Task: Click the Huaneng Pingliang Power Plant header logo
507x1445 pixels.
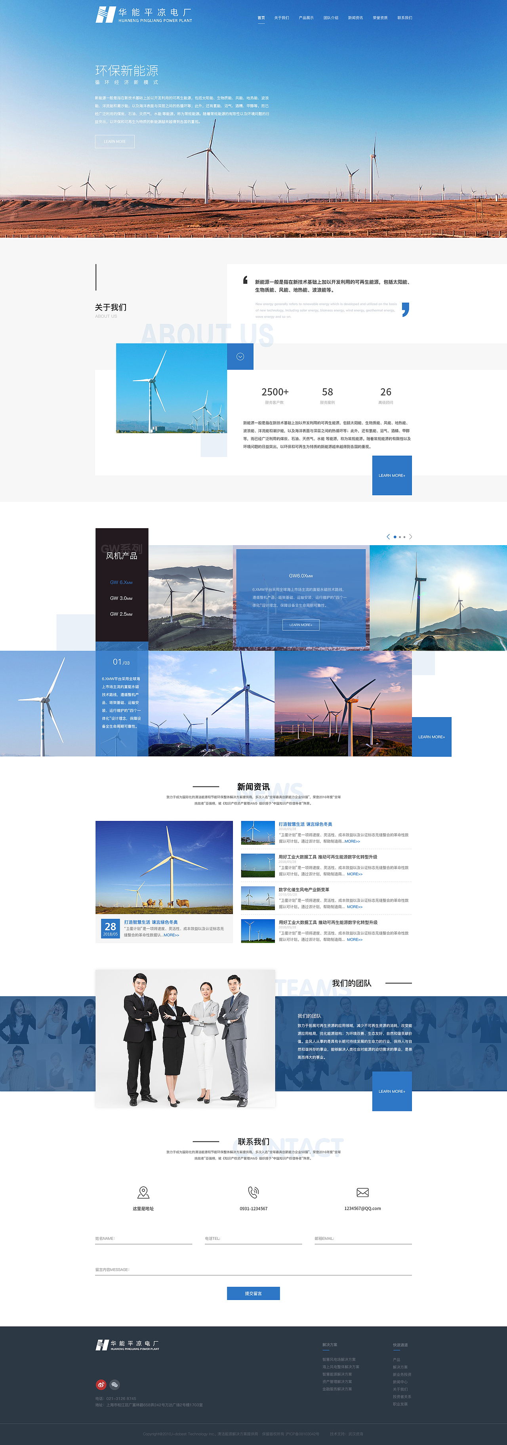Action: [143, 15]
